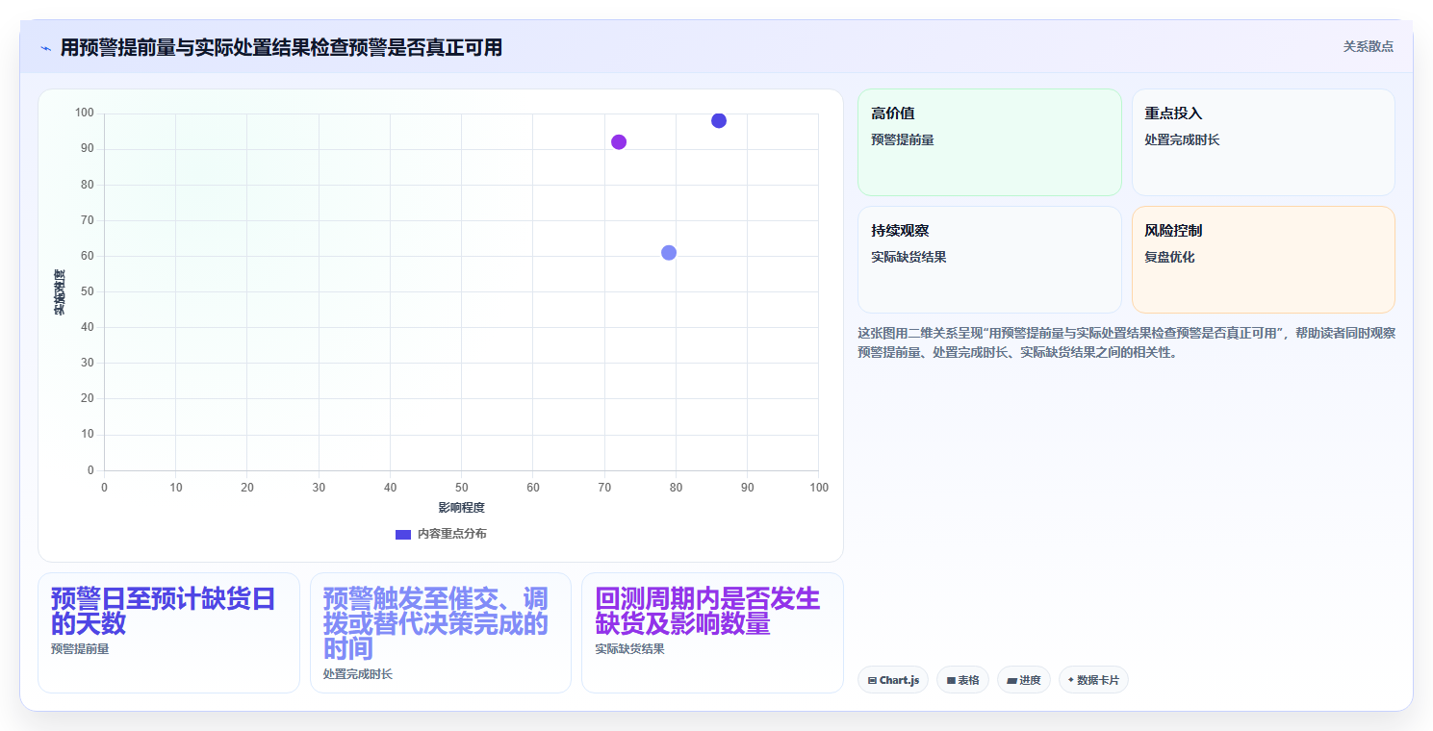Toggle the 内容重点分布 legend color box

403,534
